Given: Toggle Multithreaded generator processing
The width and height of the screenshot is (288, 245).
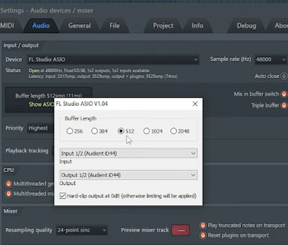Looking at the screenshot, I should 9,184.
